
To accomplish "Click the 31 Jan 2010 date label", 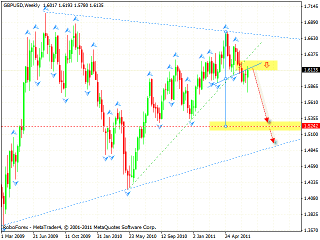I will 109,236.
